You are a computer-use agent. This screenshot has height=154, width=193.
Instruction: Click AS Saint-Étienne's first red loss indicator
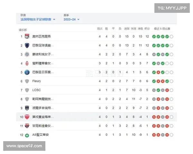pyautogui.click(x=154, y=135)
